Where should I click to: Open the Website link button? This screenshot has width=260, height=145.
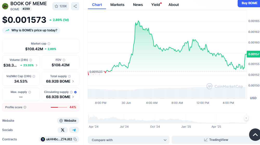pos(68,121)
